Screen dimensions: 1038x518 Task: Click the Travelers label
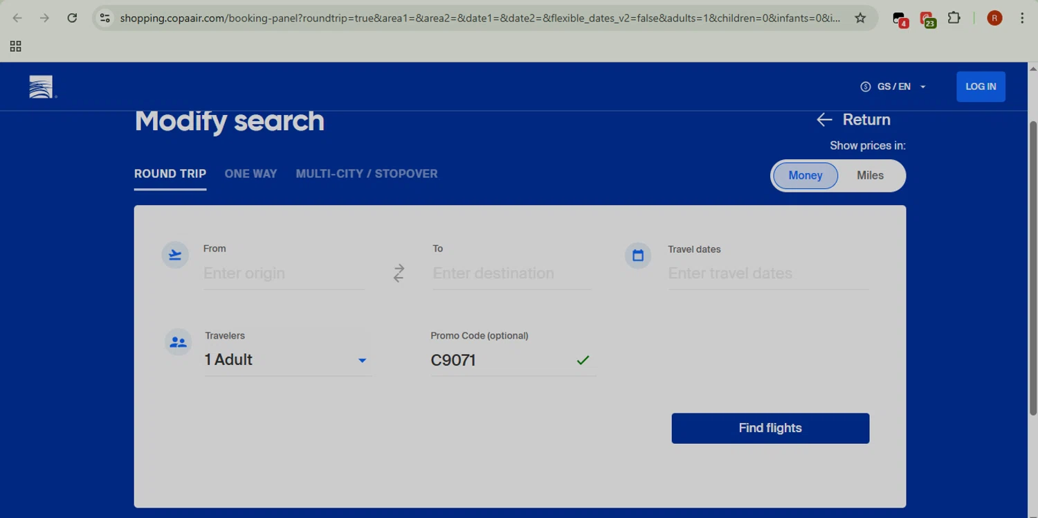225,336
